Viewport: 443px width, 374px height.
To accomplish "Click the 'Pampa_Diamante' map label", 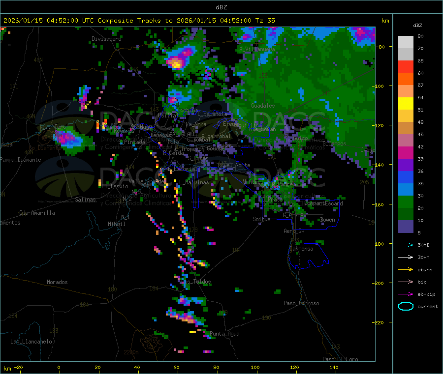I will 21,160.
